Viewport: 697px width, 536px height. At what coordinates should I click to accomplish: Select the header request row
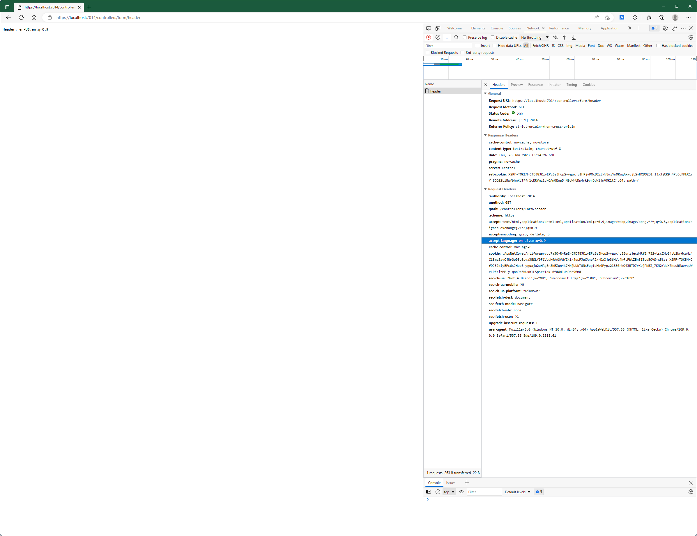point(436,91)
